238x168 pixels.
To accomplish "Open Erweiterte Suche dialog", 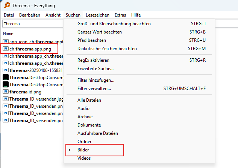I will [96, 69].
